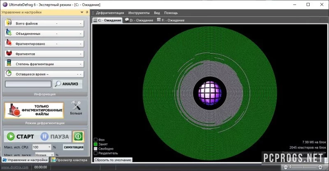Click the green power shutdown icon
Viewport: 329px width, 171px height.
point(78,137)
